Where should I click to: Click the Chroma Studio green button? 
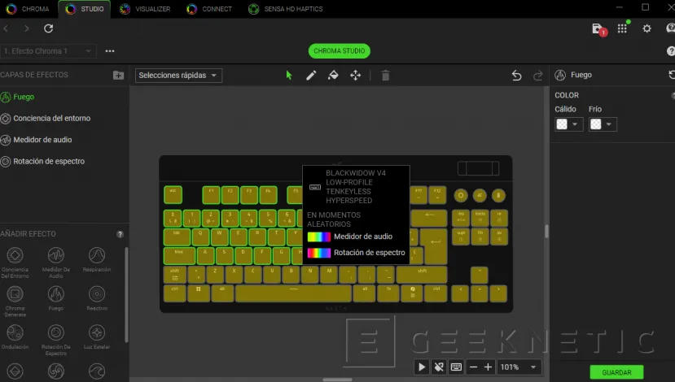pos(340,51)
